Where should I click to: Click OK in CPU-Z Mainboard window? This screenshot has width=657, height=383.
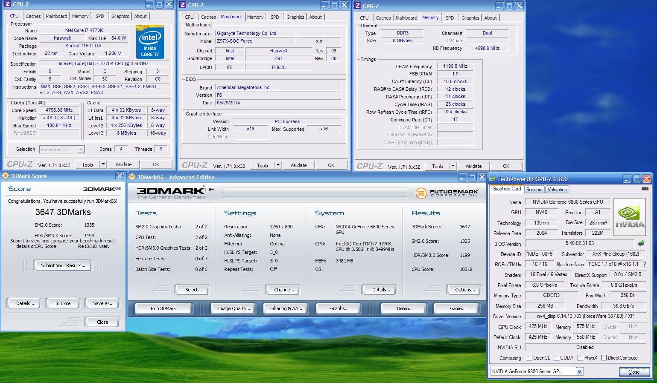coord(331,165)
